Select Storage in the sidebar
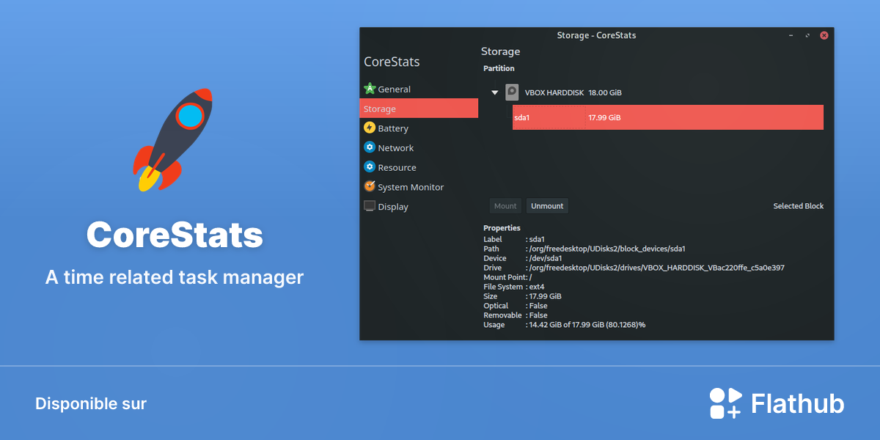 (419, 109)
